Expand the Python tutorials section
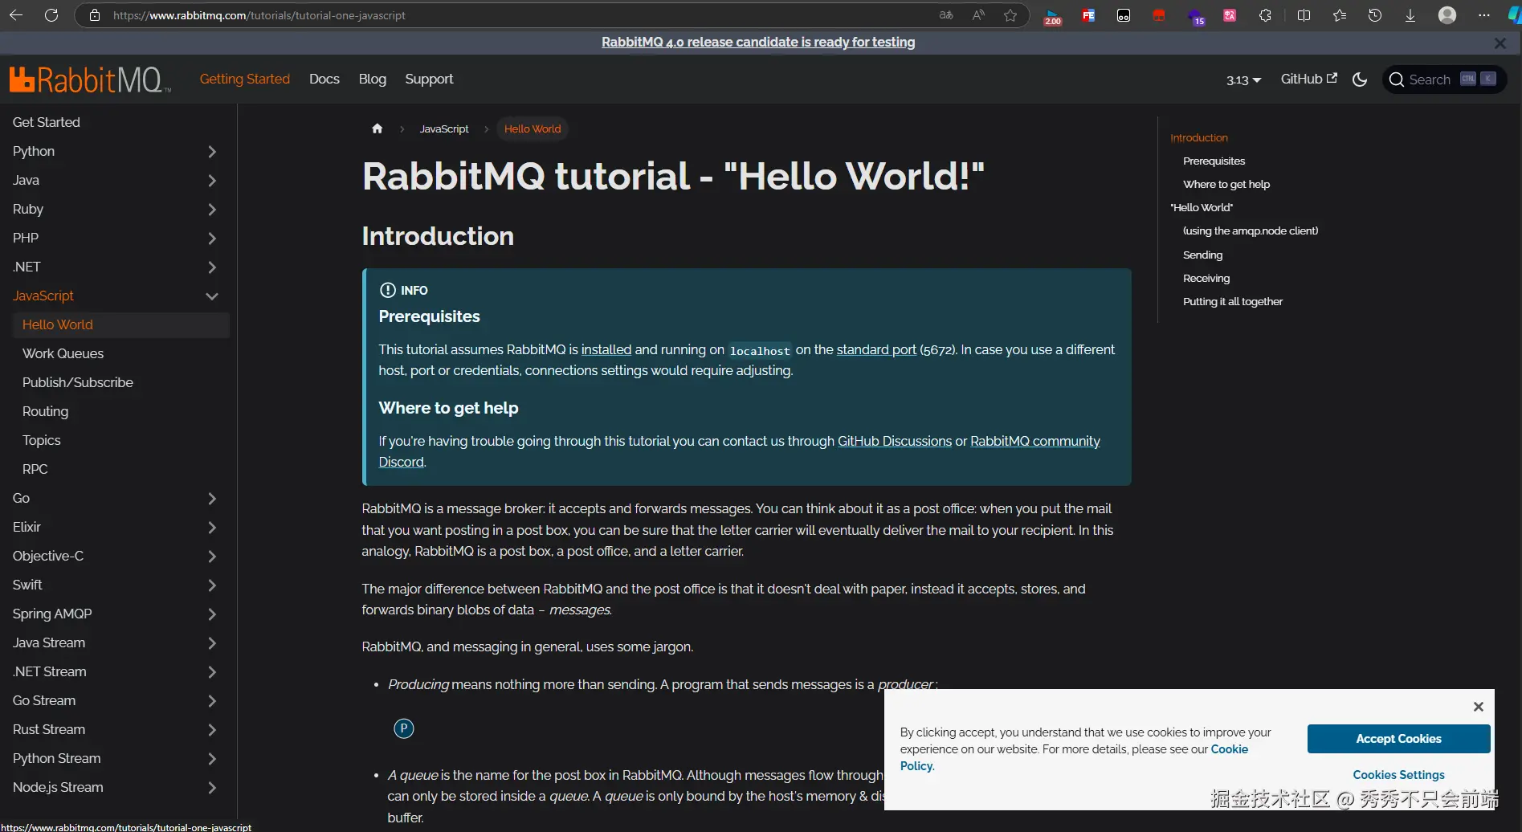This screenshot has height=832, width=1522. tap(212, 151)
